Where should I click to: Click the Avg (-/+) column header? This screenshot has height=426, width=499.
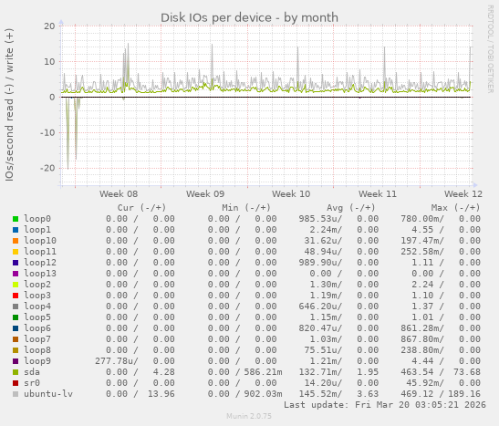click(x=351, y=208)
